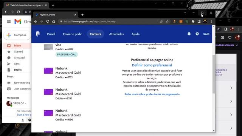Click the PREFERENCIAL badge under visa card
Viewport: 242px width, 136px height.
coord(67,54)
